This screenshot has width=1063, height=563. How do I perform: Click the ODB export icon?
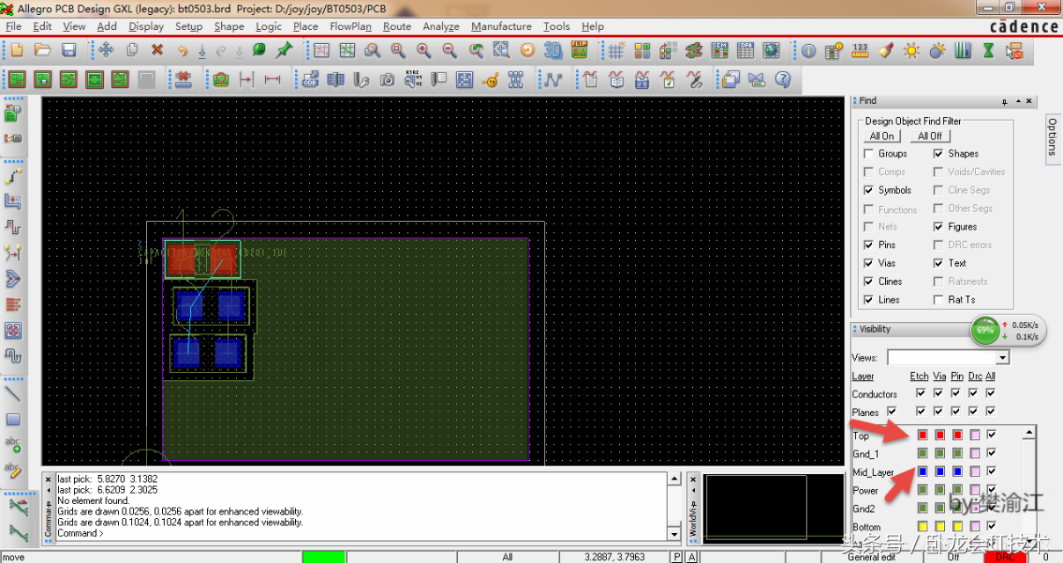pos(310,80)
